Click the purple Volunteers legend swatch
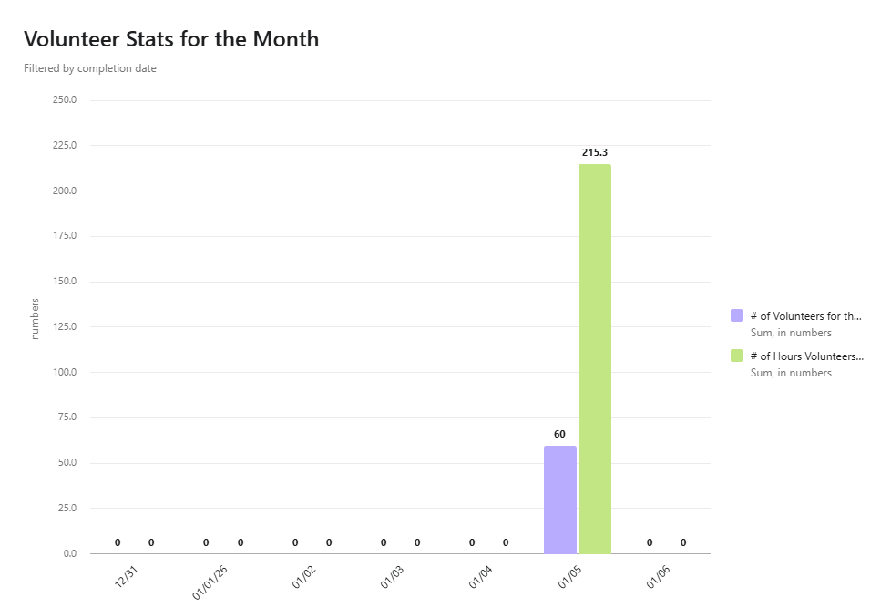The width and height of the screenshot is (891, 608). tap(737, 315)
